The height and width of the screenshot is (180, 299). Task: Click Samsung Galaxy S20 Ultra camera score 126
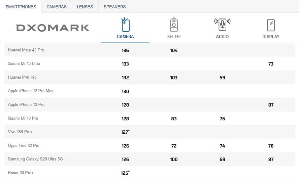125,160
